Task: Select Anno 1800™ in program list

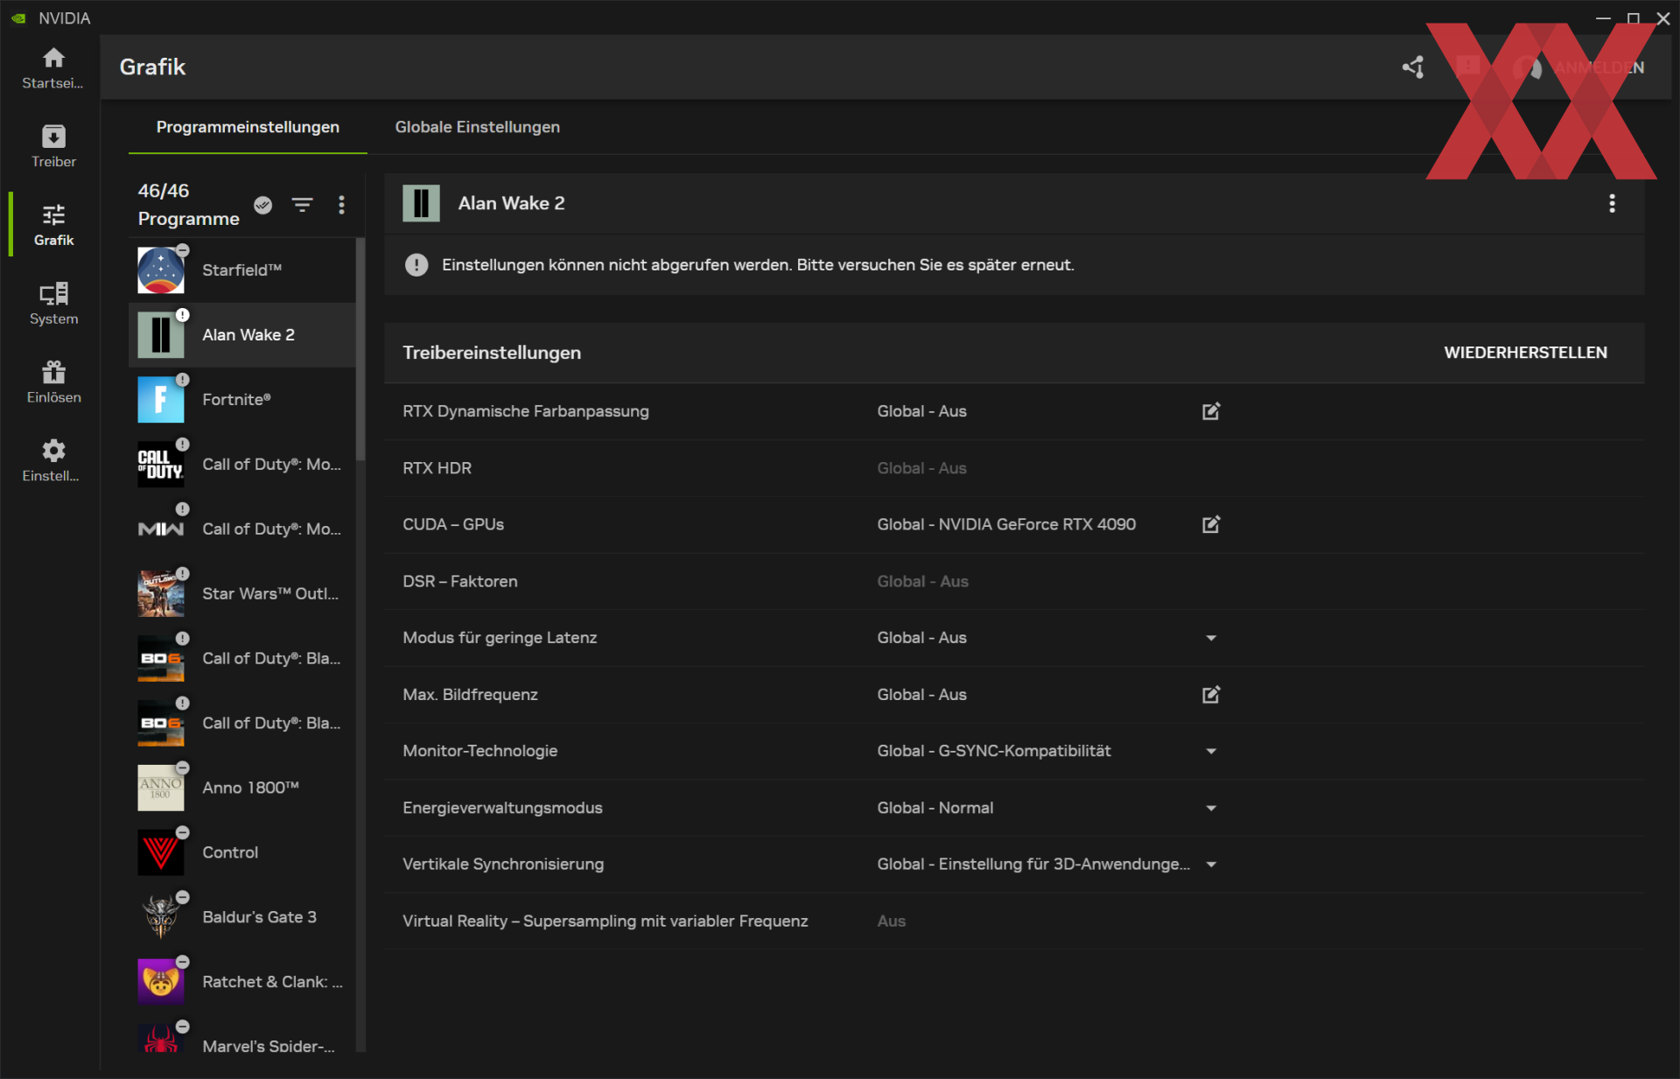Action: (x=242, y=788)
